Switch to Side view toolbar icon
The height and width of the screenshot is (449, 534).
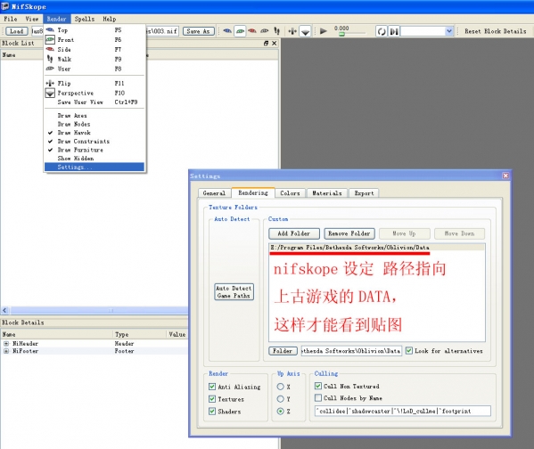(x=252, y=31)
